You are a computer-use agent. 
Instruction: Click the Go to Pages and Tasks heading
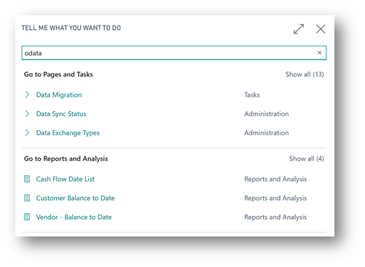pyautogui.click(x=58, y=74)
